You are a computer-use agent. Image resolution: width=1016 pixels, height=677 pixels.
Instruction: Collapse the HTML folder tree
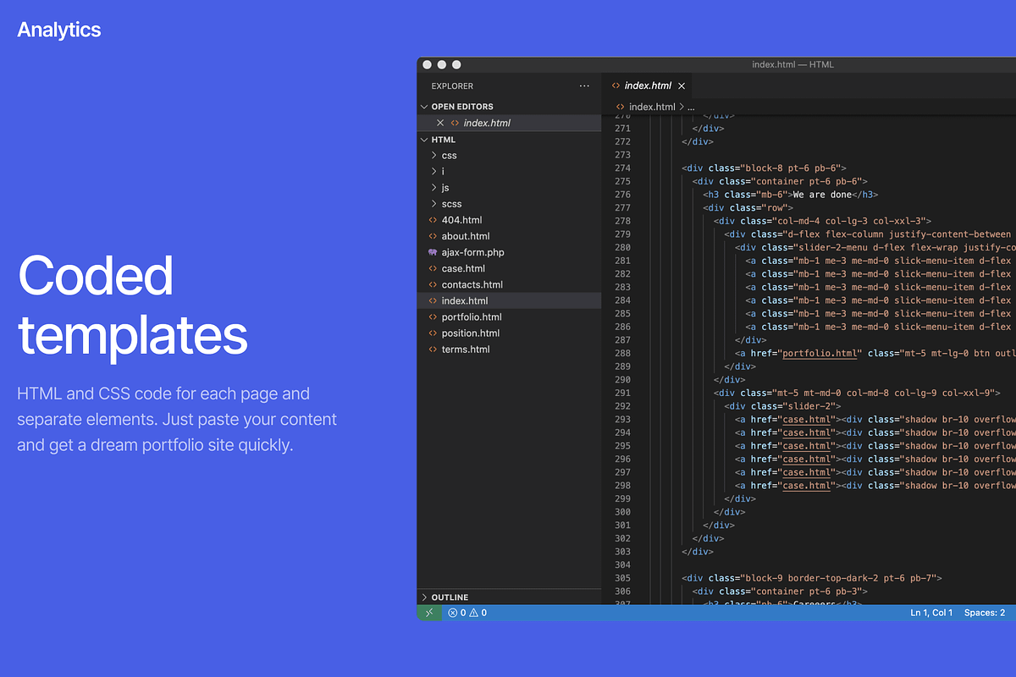click(x=424, y=139)
